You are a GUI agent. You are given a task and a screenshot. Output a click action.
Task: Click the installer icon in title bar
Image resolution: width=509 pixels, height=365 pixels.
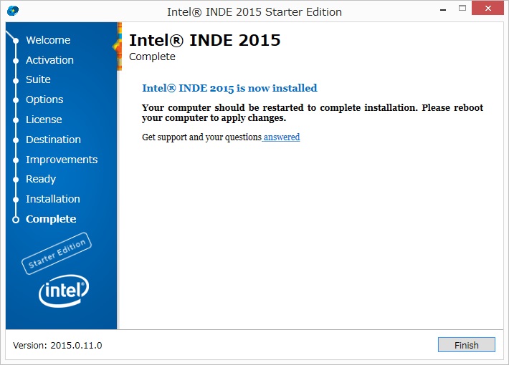tap(12, 11)
